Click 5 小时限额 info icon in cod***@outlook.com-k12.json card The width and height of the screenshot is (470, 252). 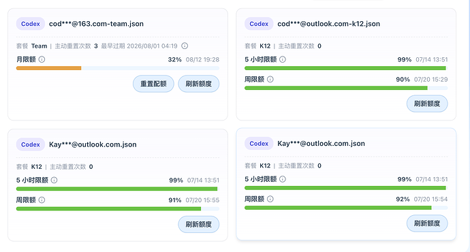click(x=283, y=59)
